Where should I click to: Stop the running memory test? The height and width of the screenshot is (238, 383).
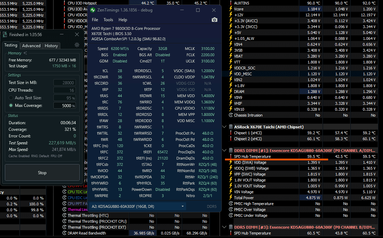click(x=42, y=173)
